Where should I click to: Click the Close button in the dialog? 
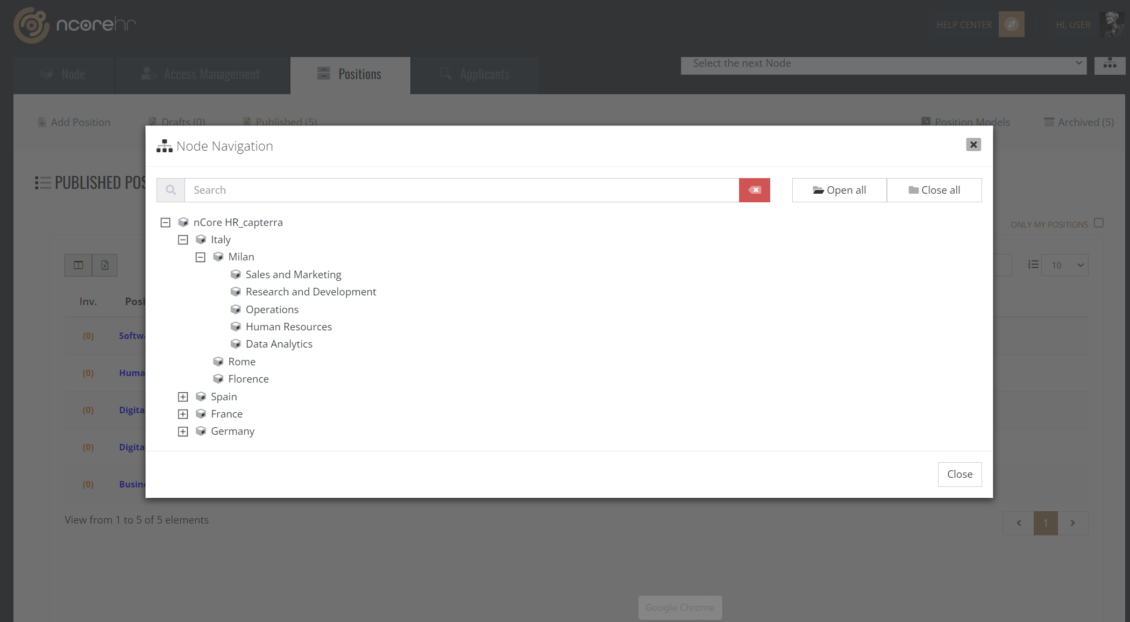[960, 474]
